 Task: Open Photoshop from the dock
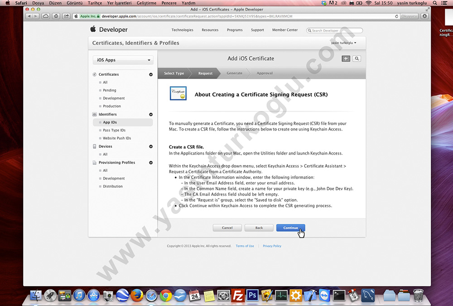252,296
